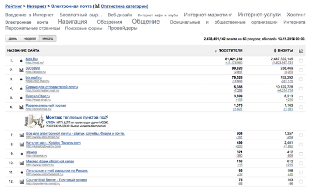Tick checkbox for Легальные e-mail рассылки row
Viewport: 310px width, 190px height.
[x=301, y=172]
